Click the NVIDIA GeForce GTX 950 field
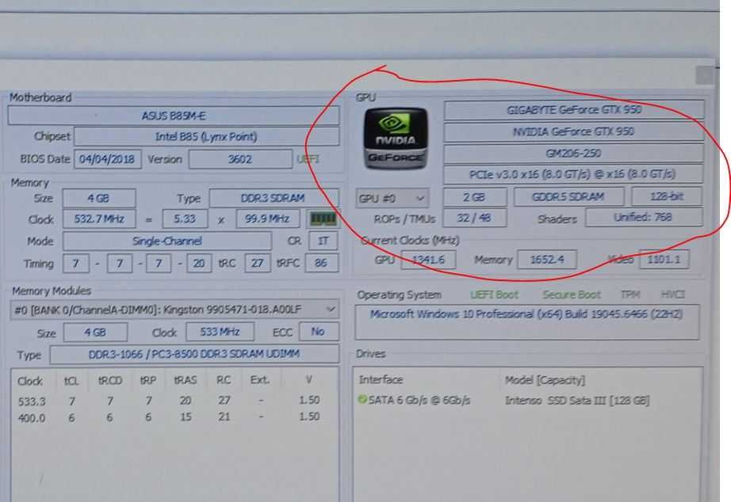Screen dimensions: 731x502 coord(574,131)
